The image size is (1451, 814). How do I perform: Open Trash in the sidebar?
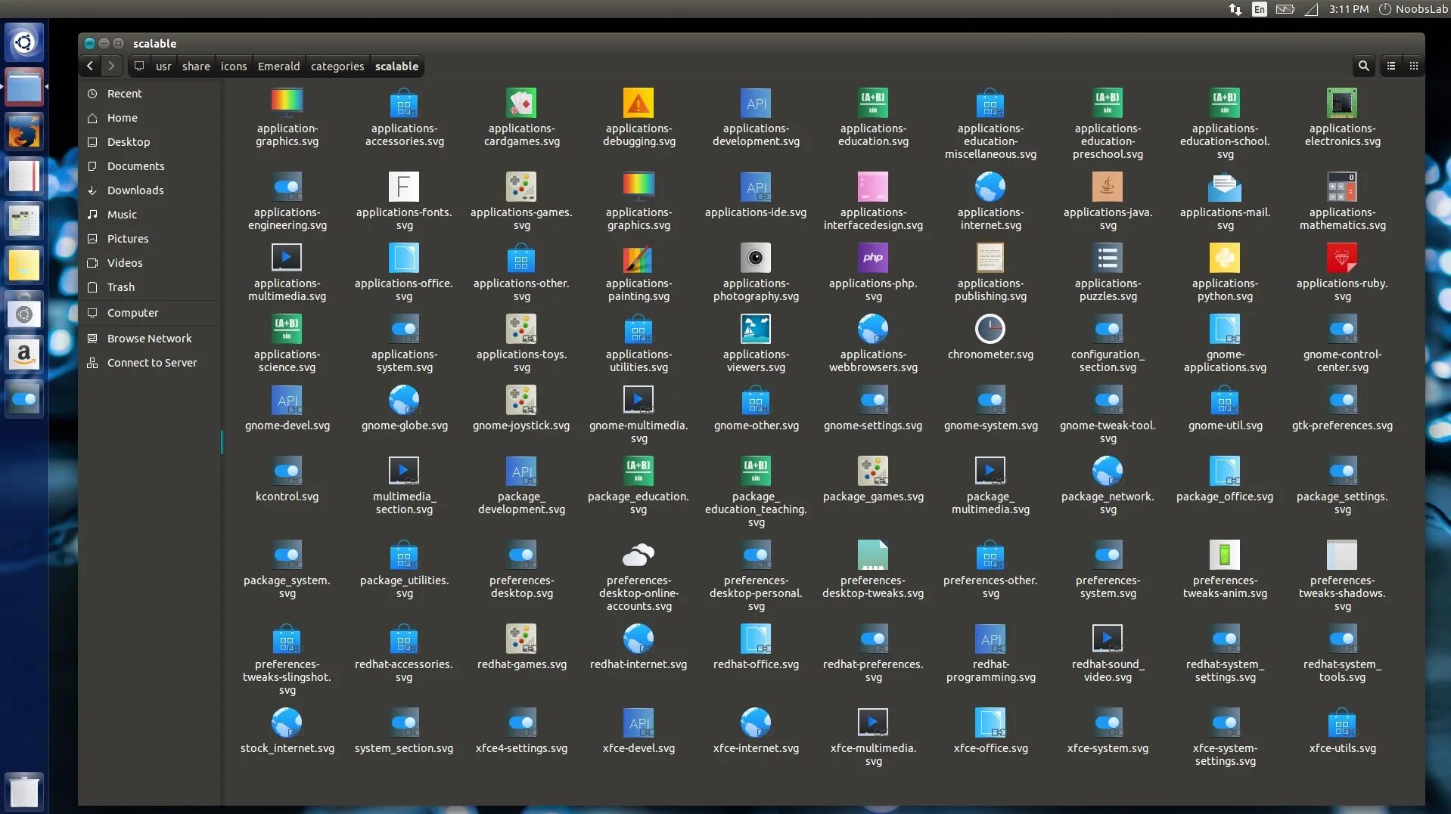150,287
